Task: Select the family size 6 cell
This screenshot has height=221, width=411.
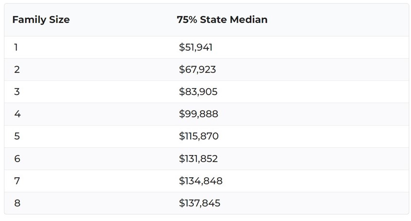Action: point(17,159)
